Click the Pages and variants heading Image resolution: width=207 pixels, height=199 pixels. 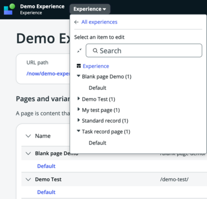pyautogui.click(x=43, y=99)
